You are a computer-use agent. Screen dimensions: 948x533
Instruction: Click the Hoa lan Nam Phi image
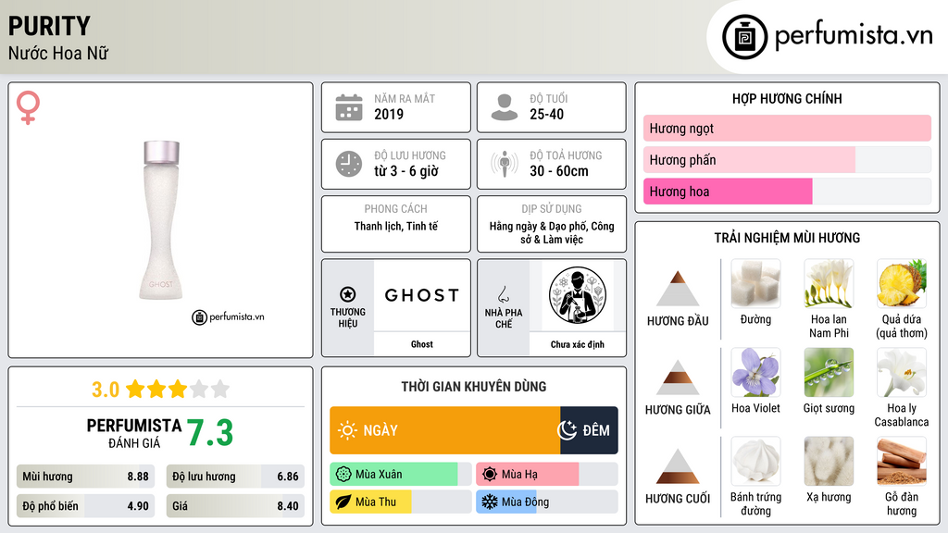click(829, 283)
